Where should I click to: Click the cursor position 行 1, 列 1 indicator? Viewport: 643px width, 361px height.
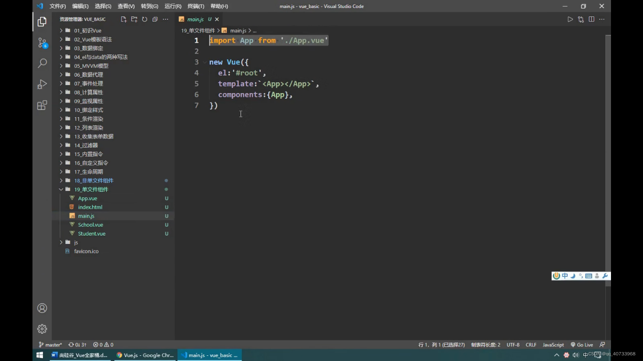click(442, 345)
